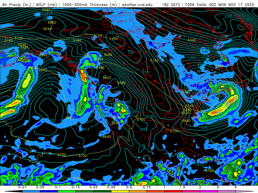Screen dimensions: 258x193
Task: Click the 'F006 Valid: 00Z MON NOV 17 2025' text
Action: (x=220, y=5)
